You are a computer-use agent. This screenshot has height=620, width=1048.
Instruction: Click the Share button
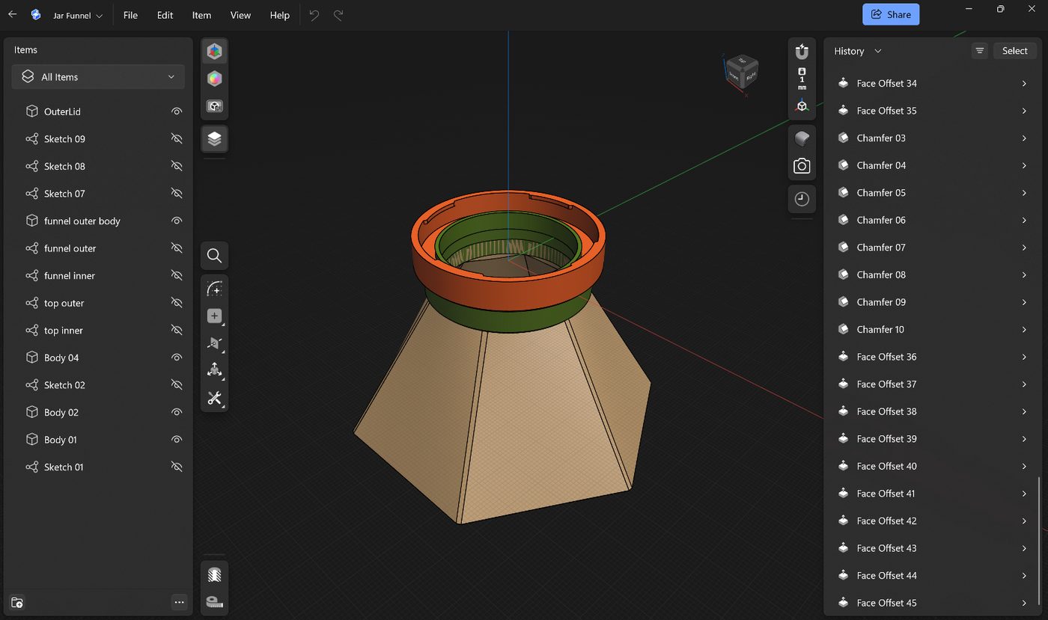pos(891,14)
